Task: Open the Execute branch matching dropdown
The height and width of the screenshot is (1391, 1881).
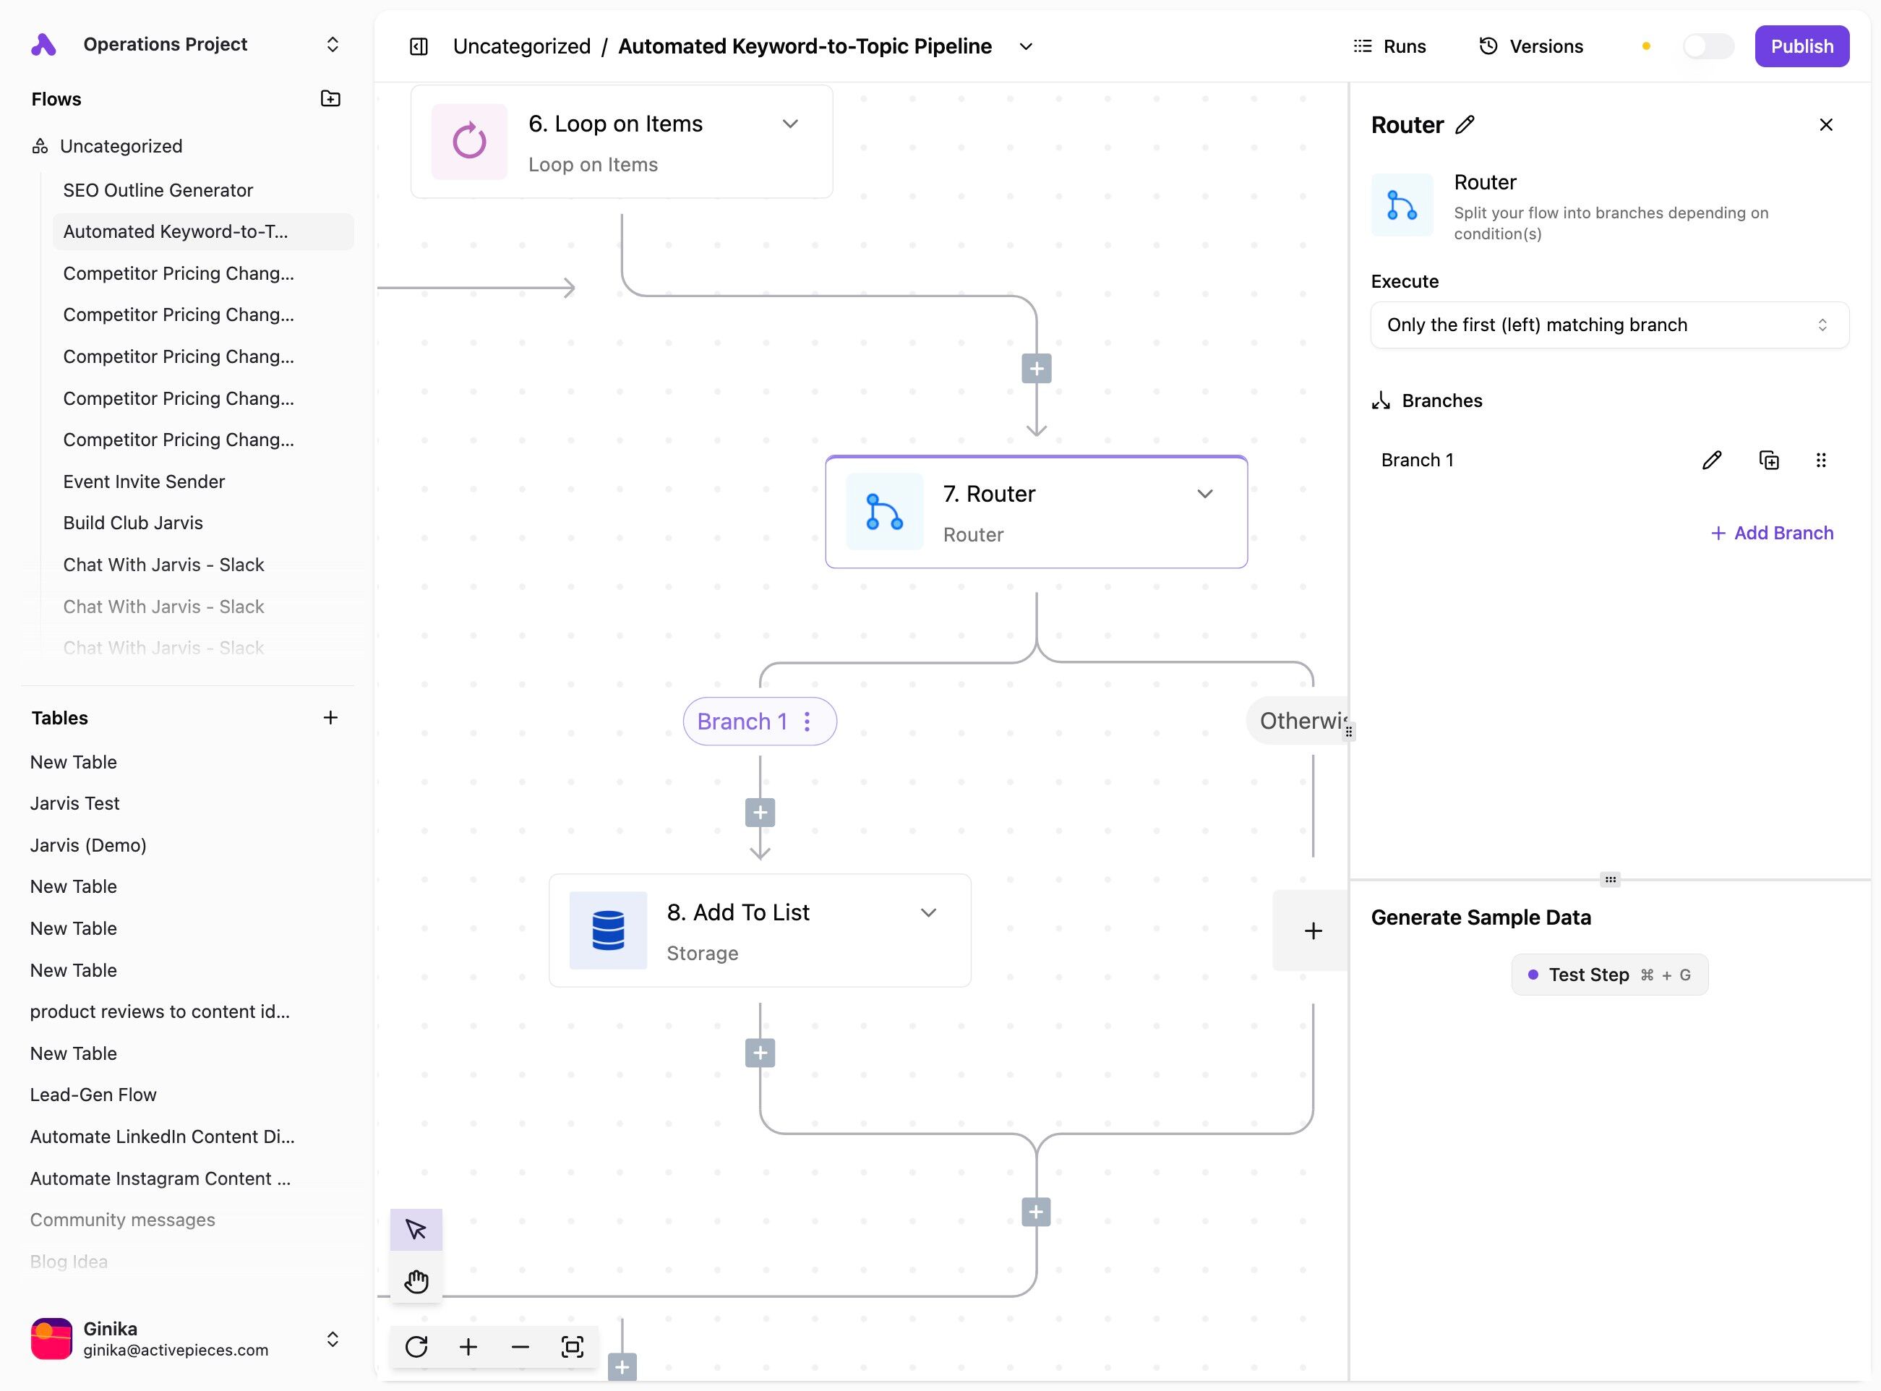Action: click(x=1609, y=325)
